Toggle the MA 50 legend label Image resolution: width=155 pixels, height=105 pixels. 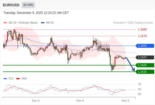[50, 23]
